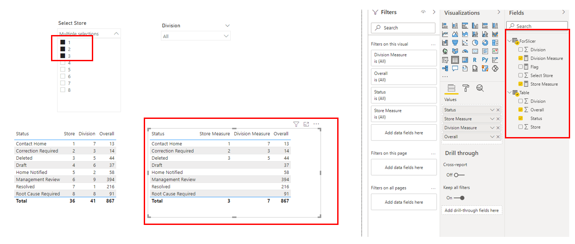Select the Matrix visualization icon
The height and width of the screenshot is (244, 575).
[x=465, y=60]
